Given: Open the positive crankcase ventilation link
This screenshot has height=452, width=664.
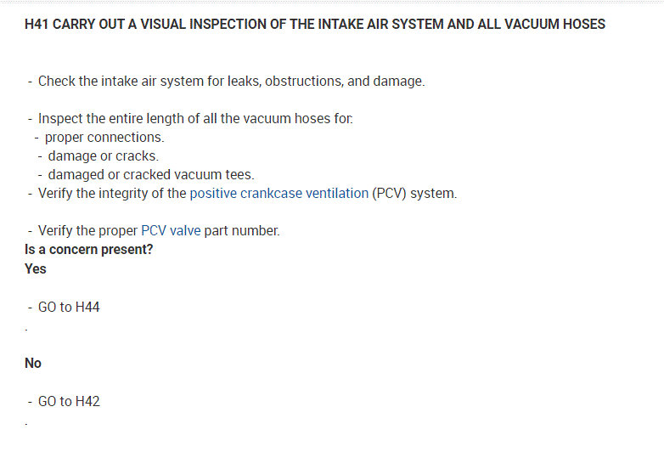Looking at the screenshot, I should pos(279,194).
